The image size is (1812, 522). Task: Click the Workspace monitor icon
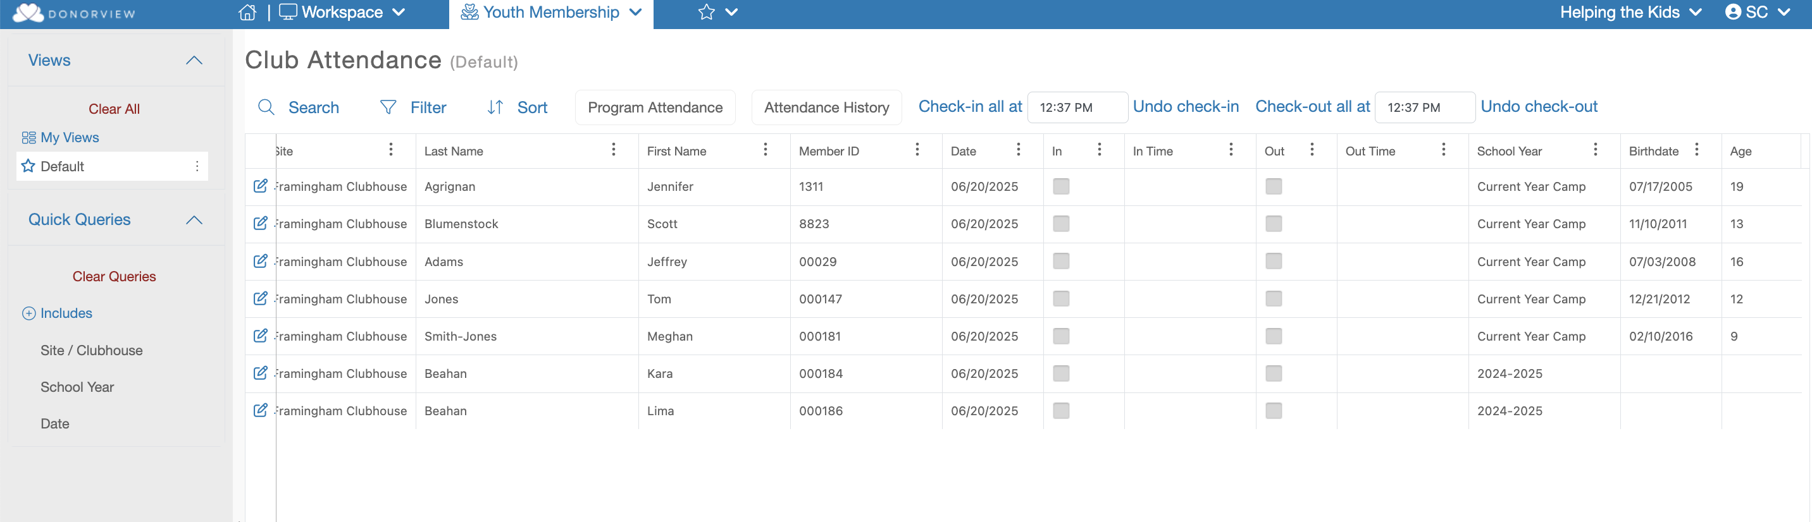coord(289,12)
